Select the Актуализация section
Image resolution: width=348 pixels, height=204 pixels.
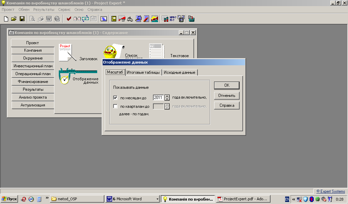point(33,105)
